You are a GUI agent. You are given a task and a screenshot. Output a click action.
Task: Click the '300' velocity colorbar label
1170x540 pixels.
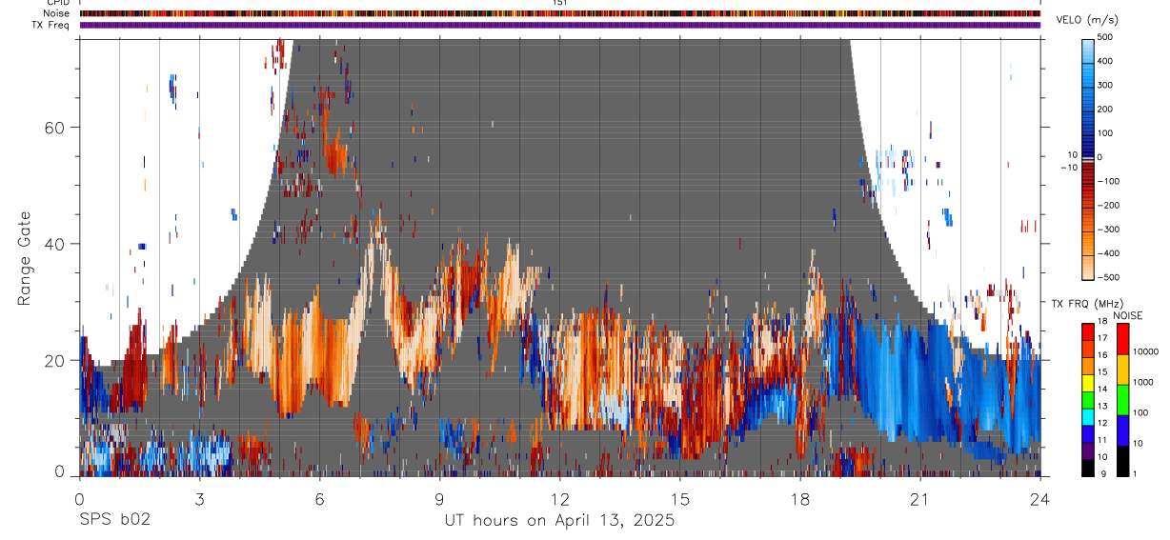click(1105, 85)
